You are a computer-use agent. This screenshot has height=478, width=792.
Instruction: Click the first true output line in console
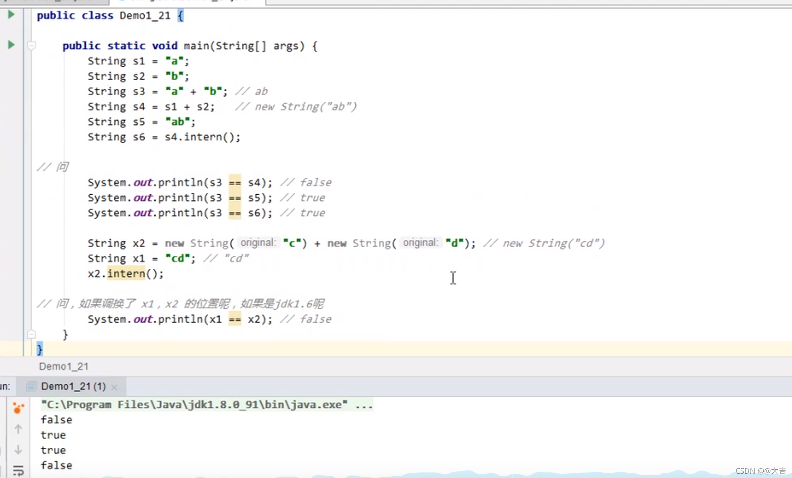coord(53,435)
